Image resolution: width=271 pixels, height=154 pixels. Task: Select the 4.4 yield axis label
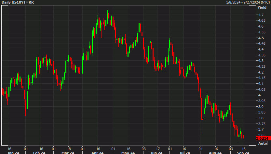(261, 49)
